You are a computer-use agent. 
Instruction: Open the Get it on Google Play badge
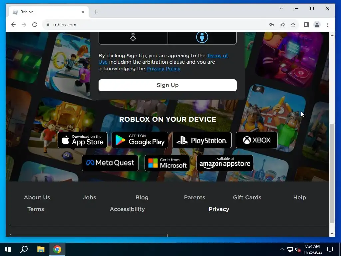pyautogui.click(x=140, y=140)
